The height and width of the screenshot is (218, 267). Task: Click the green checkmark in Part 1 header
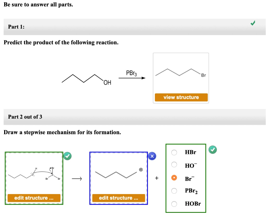pyautogui.click(x=252, y=23)
